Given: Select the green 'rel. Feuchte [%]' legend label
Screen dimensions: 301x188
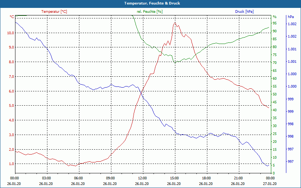Looking at the screenshot, I should pos(150,12).
